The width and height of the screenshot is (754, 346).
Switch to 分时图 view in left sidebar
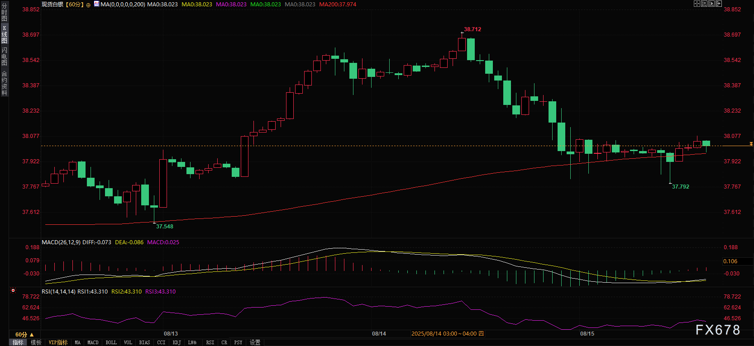pyautogui.click(x=4, y=12)
